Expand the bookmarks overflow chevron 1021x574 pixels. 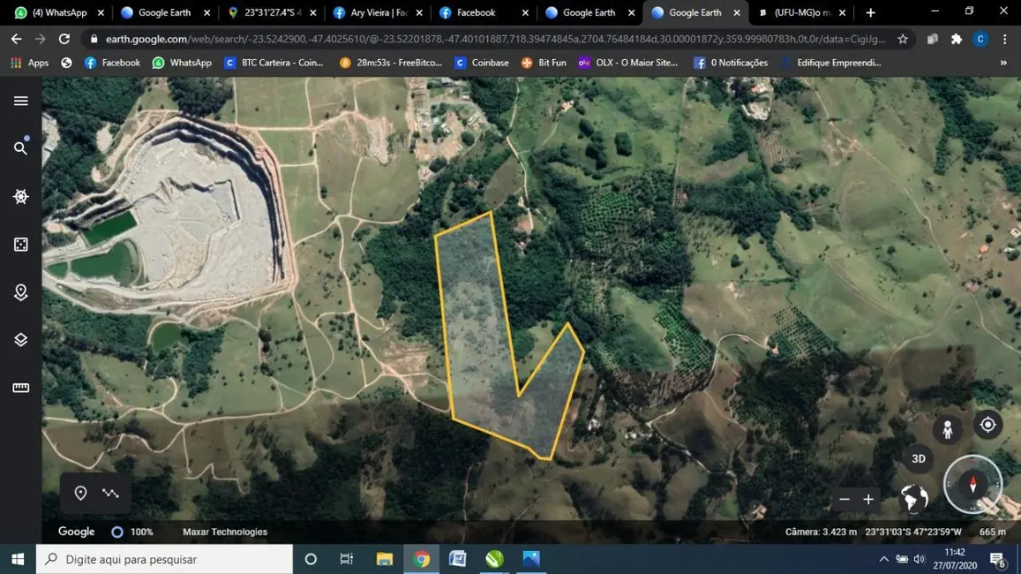pyautogui.click(x=1002, y=63)
